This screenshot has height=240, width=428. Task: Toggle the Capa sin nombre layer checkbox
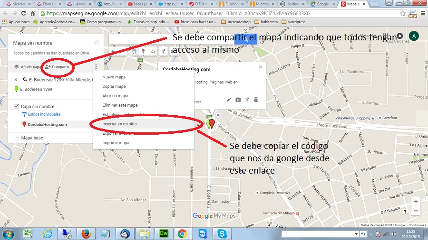tap(17, 106)
